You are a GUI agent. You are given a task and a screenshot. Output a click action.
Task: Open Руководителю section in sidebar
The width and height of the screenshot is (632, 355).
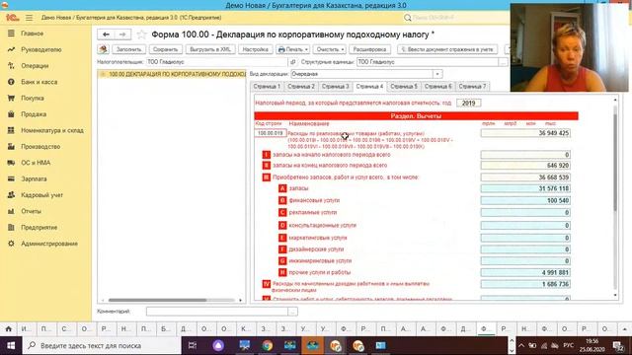41,49
